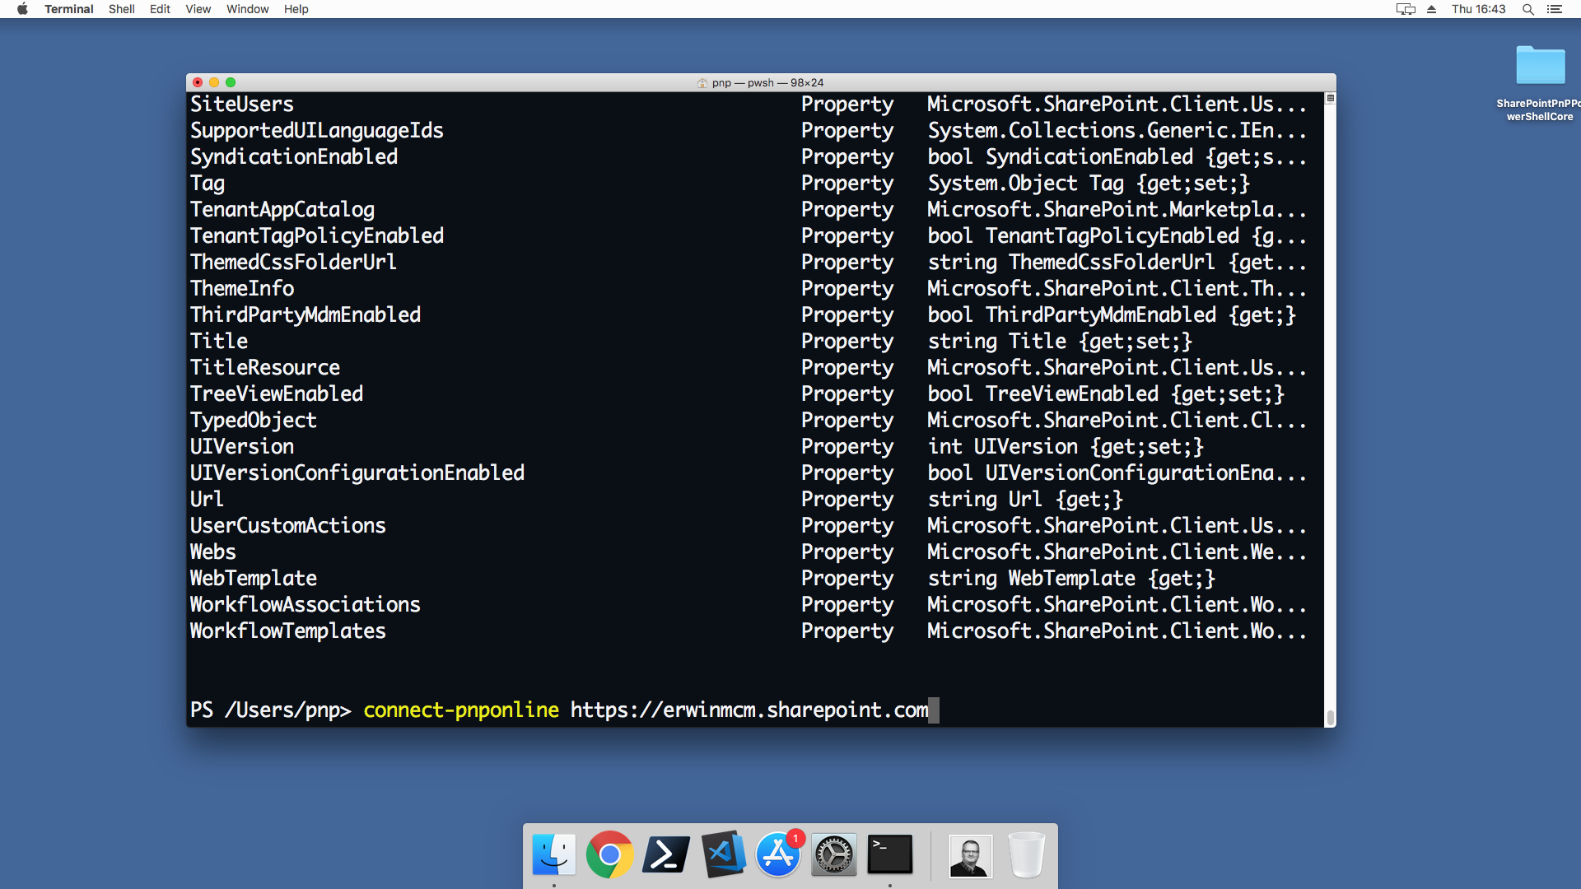The width and height of the screenshot is (1581, 889).
Task: Open Visual Studio Code from the dock
Action: (722, 854)
